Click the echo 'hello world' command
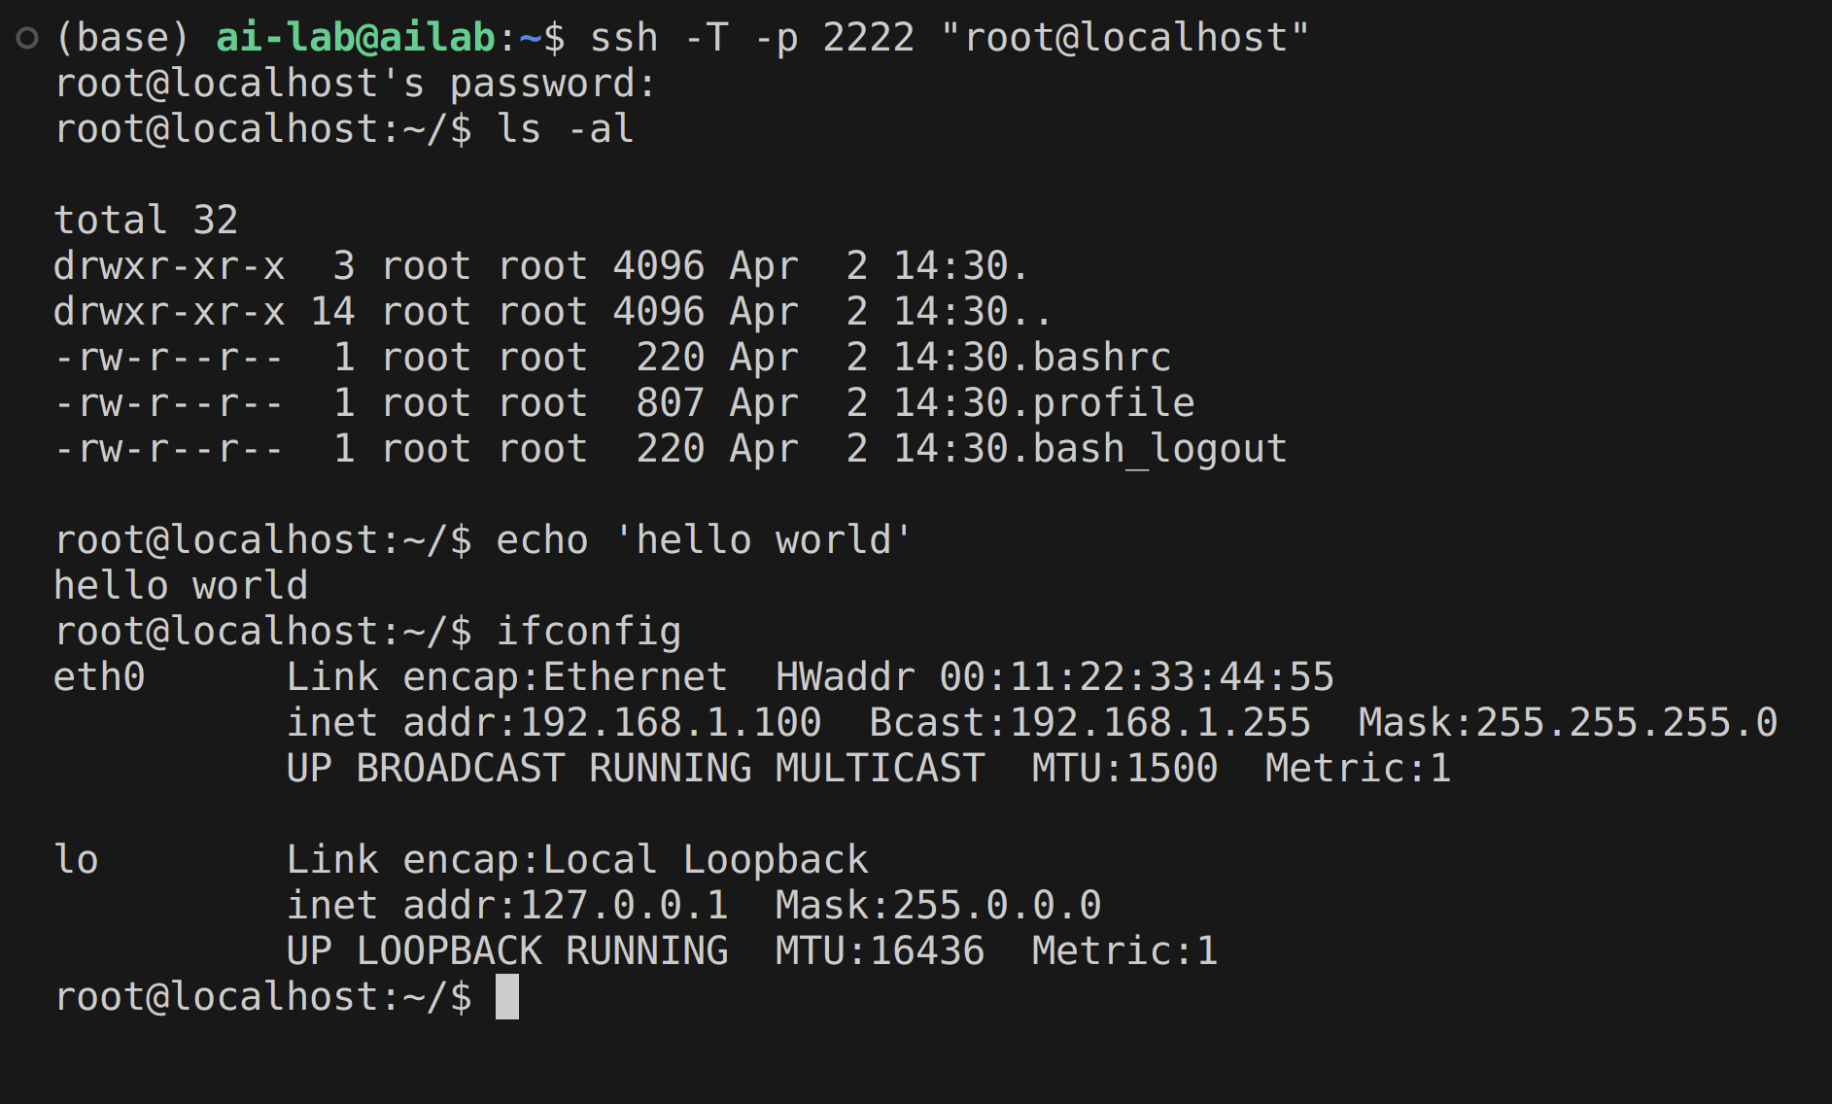 tap(705, 540)
